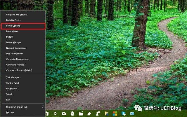Expand Shut down or sign out submenu

tap(23, 107)
